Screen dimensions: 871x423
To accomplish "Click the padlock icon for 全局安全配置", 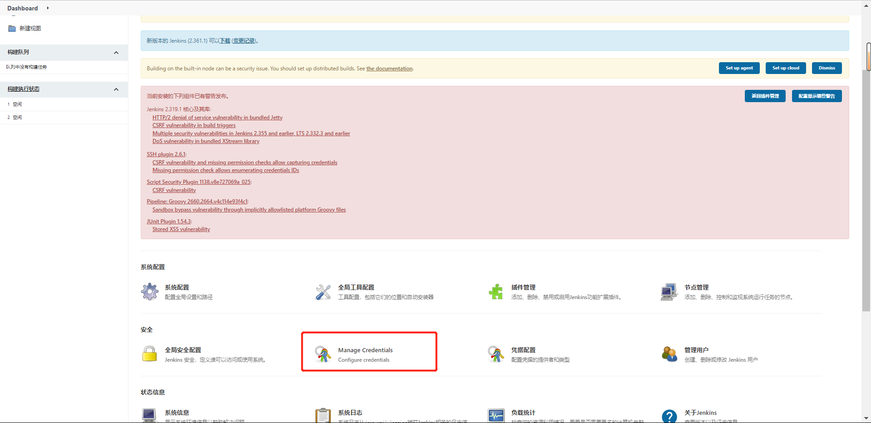I will point(150,354).
